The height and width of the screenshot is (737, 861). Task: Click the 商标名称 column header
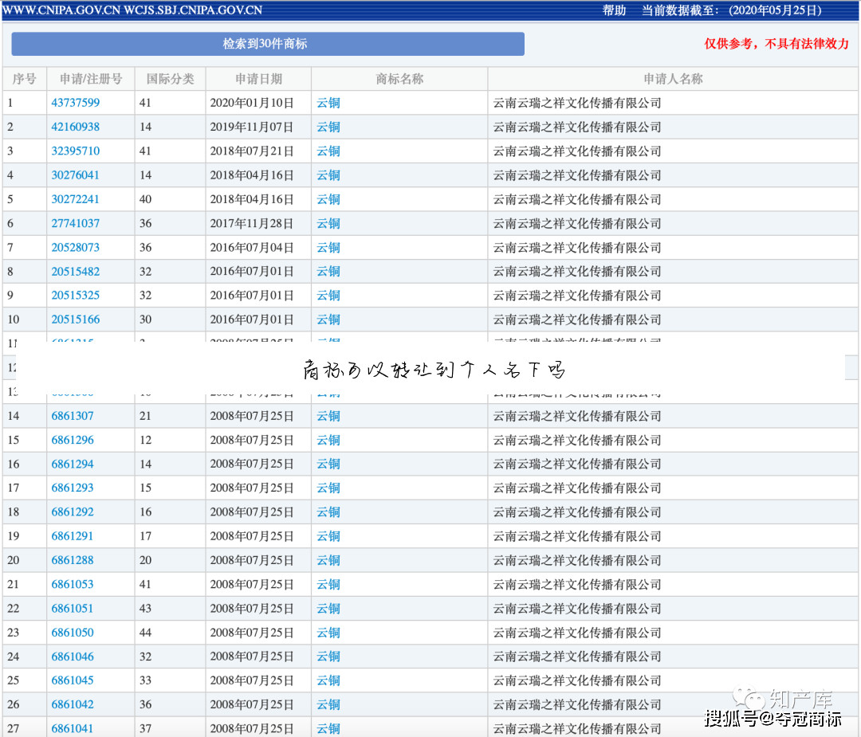(x=399, y=79)
